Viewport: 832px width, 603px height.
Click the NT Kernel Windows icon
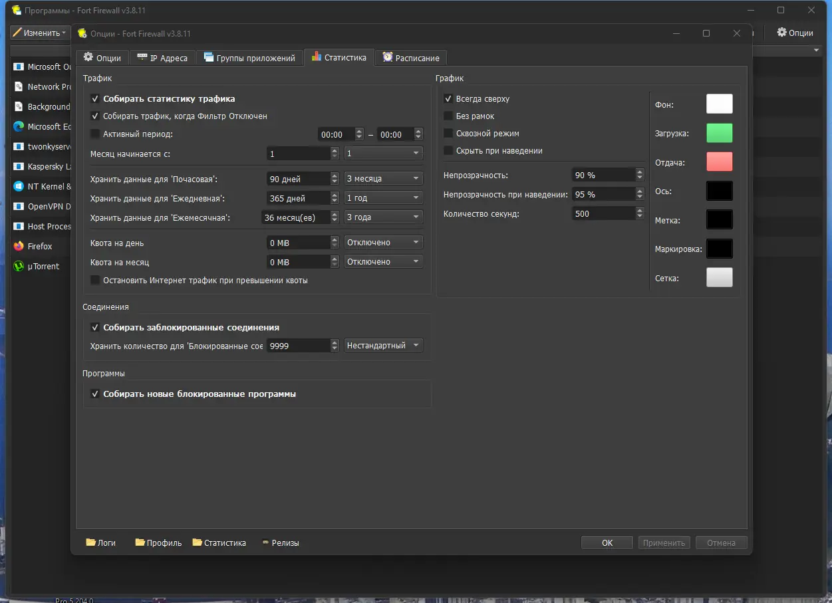tap(19, 187)
